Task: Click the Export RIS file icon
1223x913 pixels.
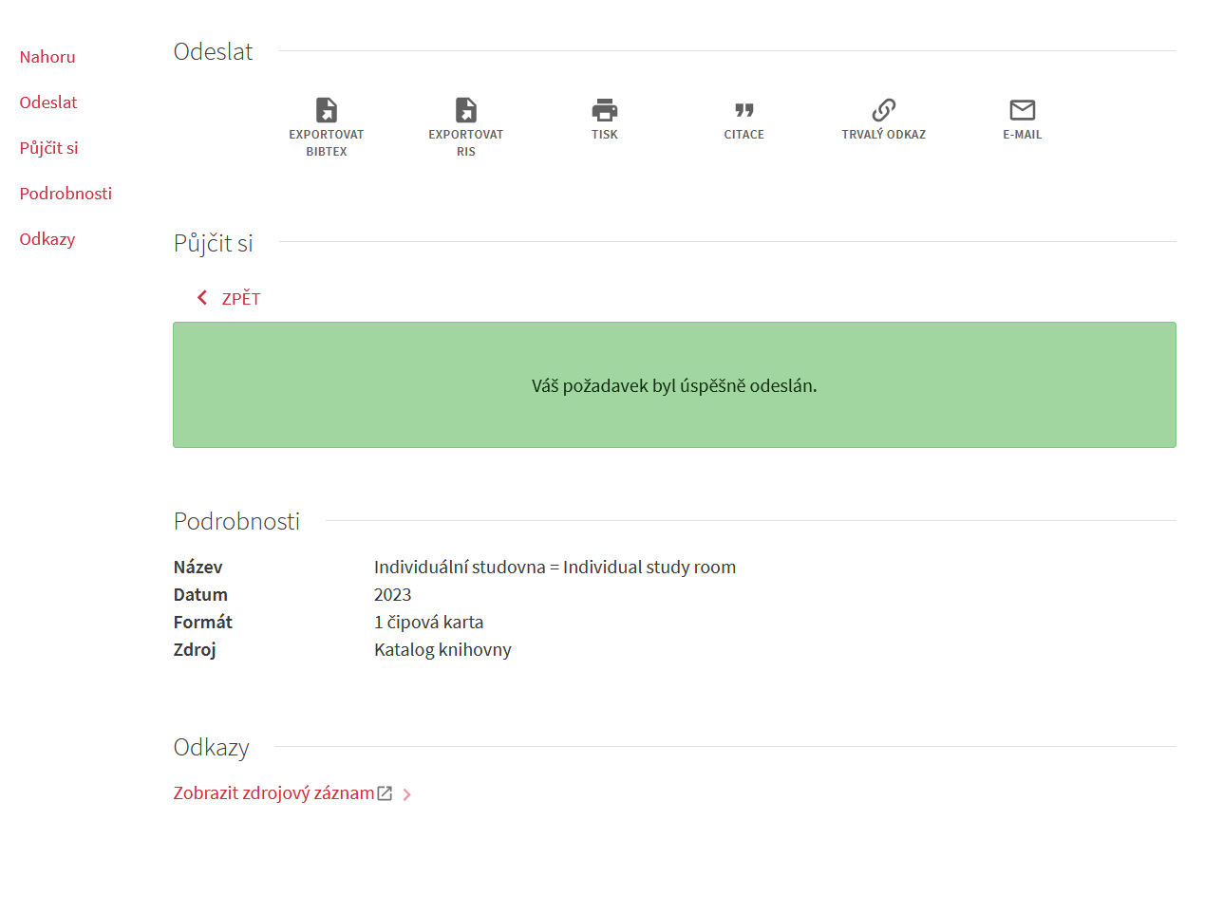Action: click(466, 110)
